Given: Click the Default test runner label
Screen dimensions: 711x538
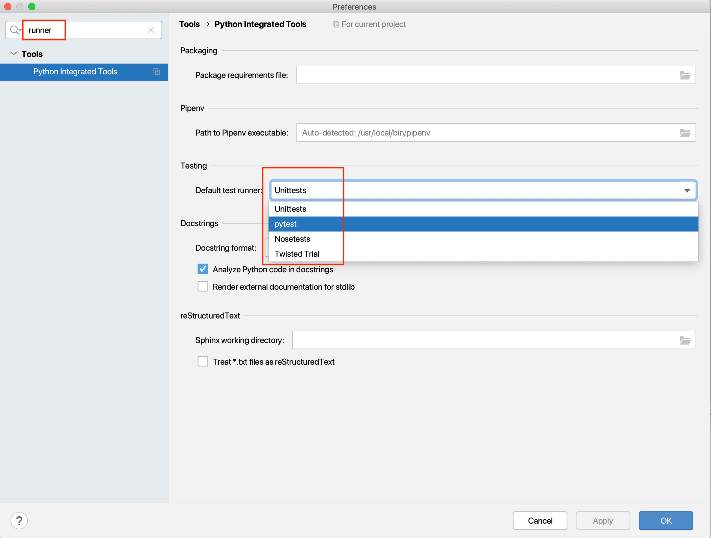Looking at the screenshot, I should point(228,190).
